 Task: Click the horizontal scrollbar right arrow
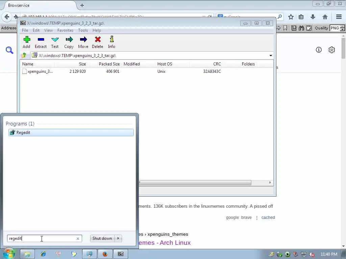(270, 182)
